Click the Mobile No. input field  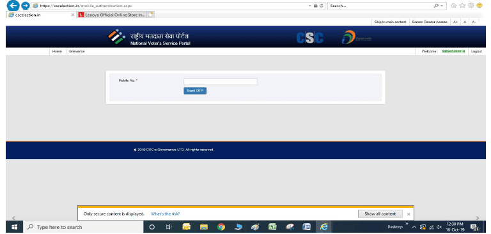tap(221, 81)
